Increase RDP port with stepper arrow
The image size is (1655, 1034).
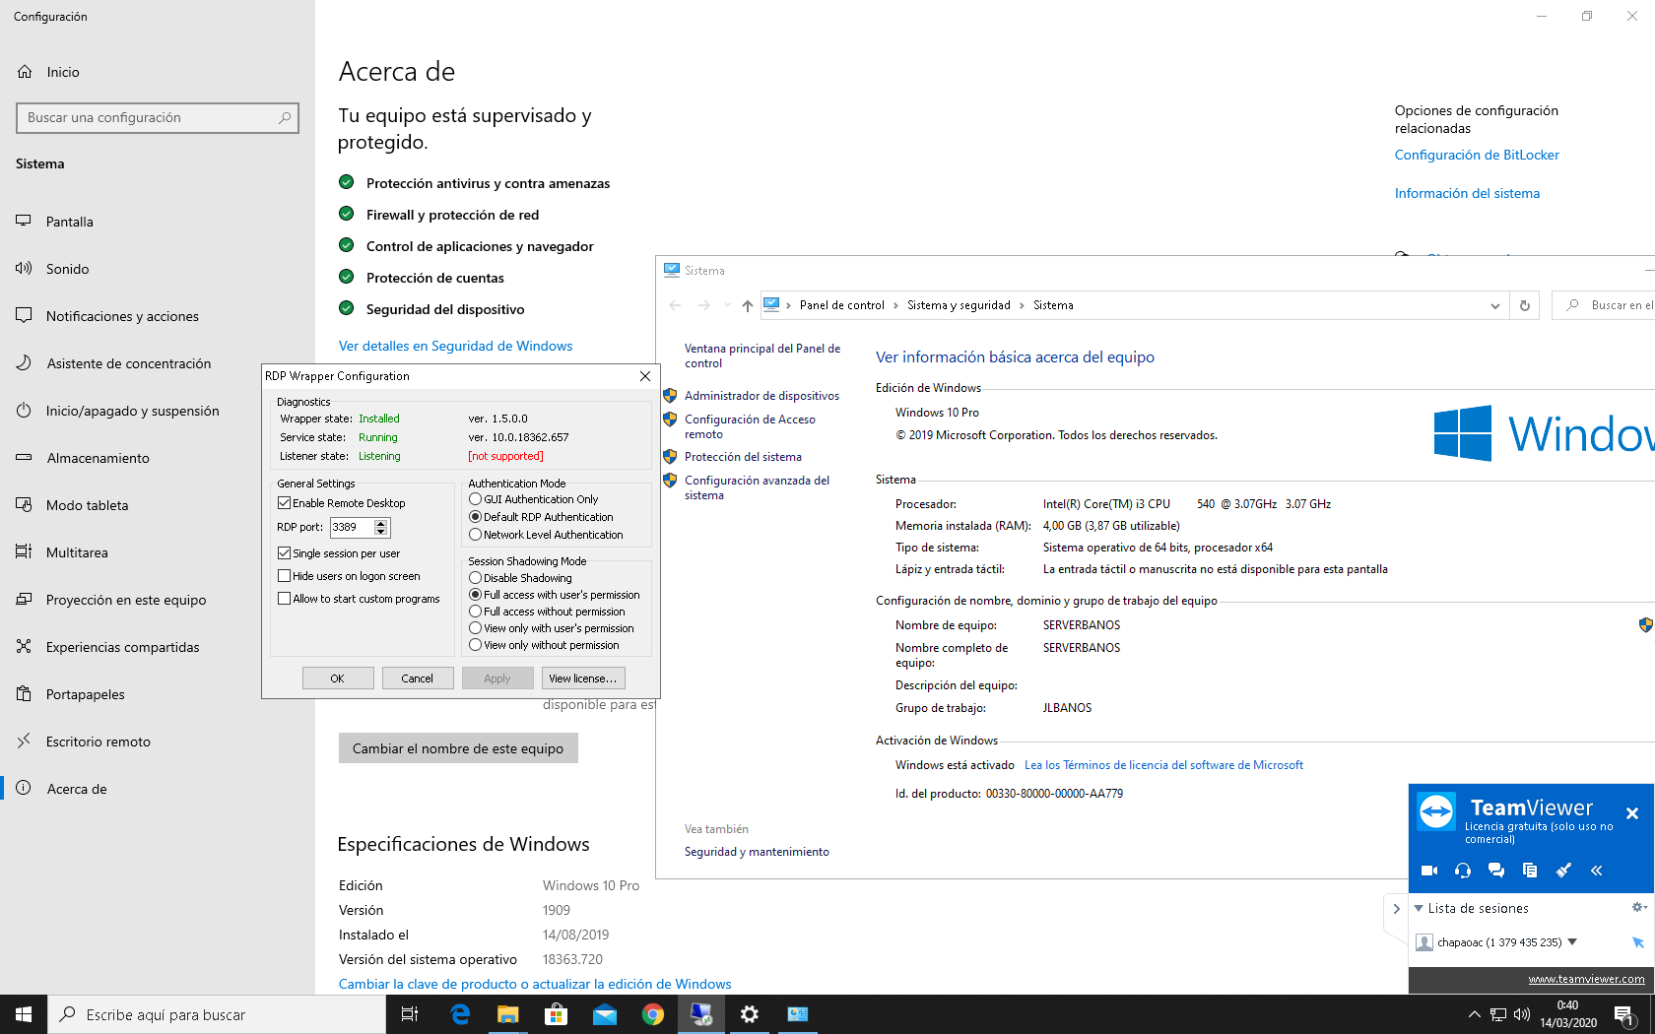click(381, 523)
